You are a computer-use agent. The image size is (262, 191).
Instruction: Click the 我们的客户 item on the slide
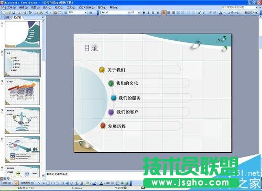127,112
